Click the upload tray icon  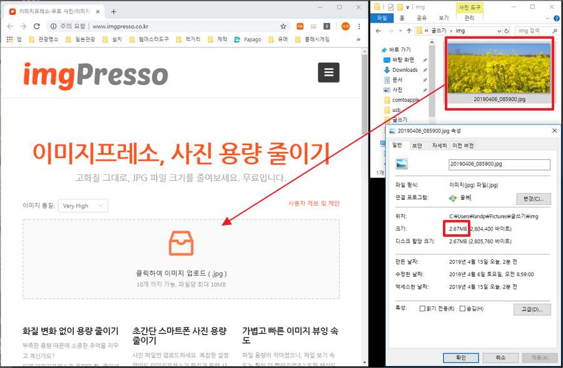[181, 243]
